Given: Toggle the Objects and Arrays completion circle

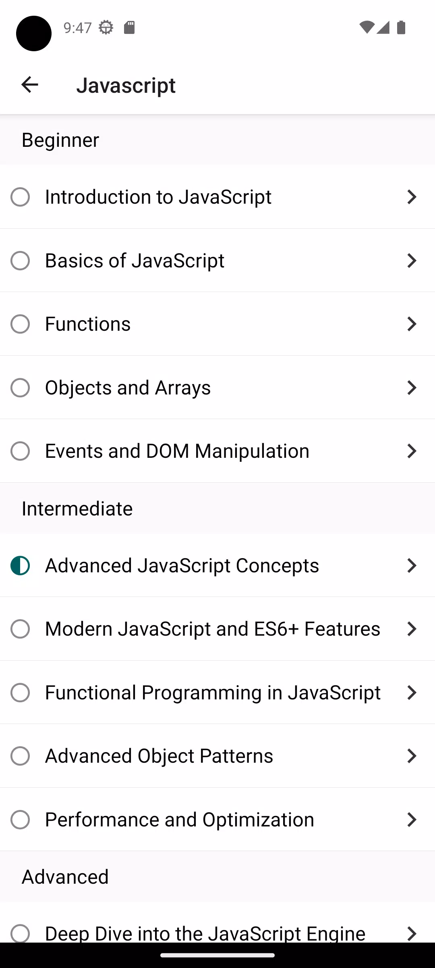Looking at the screenshot, I should [20, 388].
